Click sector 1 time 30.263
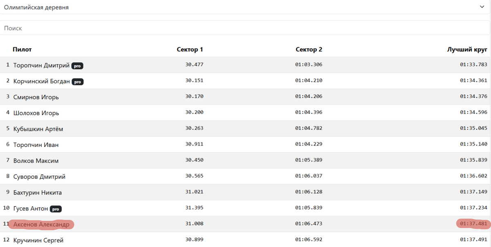 coord(194,128)
